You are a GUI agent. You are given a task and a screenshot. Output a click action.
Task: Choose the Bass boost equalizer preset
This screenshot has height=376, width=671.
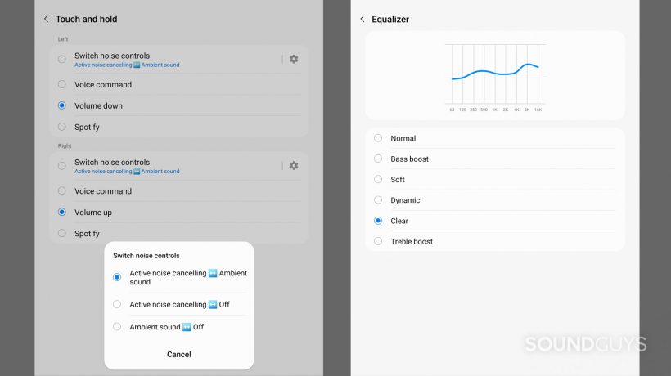click(378, 159)
